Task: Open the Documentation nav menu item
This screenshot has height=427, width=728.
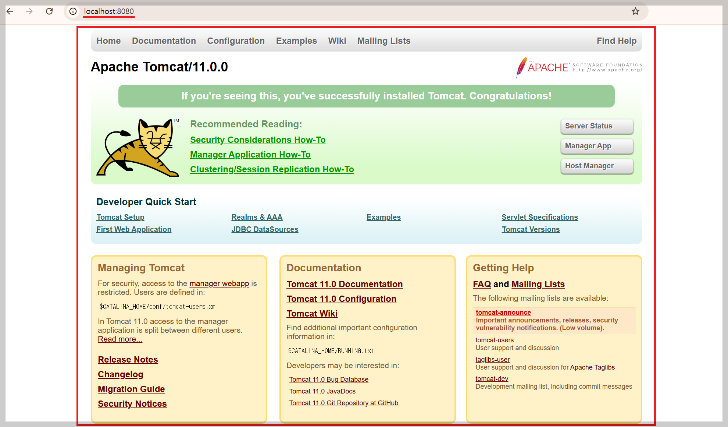Action: (164, 41)
